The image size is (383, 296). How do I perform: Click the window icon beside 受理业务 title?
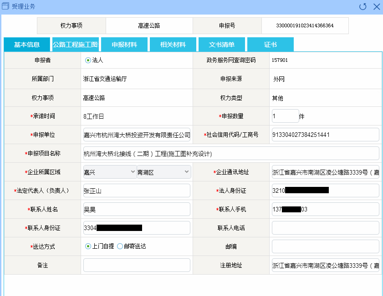(x=6, y=6)
